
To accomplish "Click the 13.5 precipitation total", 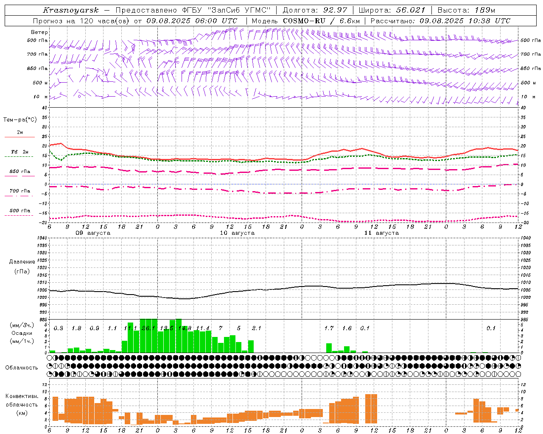I will click(166, 328).
